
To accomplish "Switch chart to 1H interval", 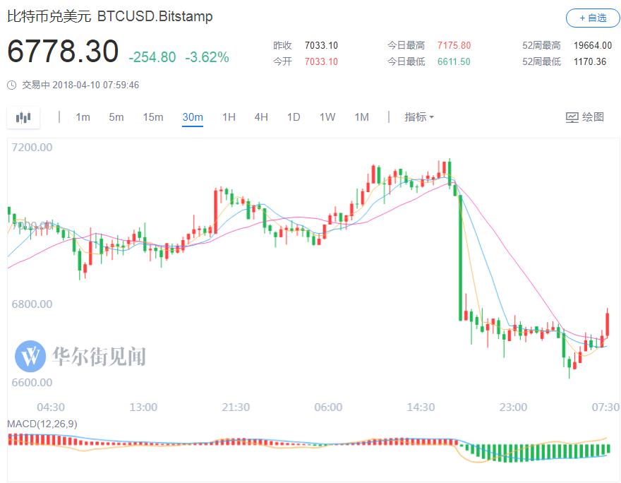I will (x=229, y=117).
